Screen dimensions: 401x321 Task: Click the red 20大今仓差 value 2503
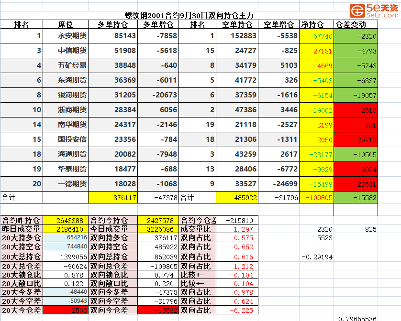[x=66, y=310]
